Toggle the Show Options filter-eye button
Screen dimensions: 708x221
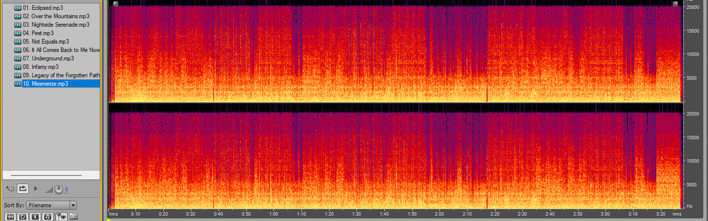tap(61, 216)
